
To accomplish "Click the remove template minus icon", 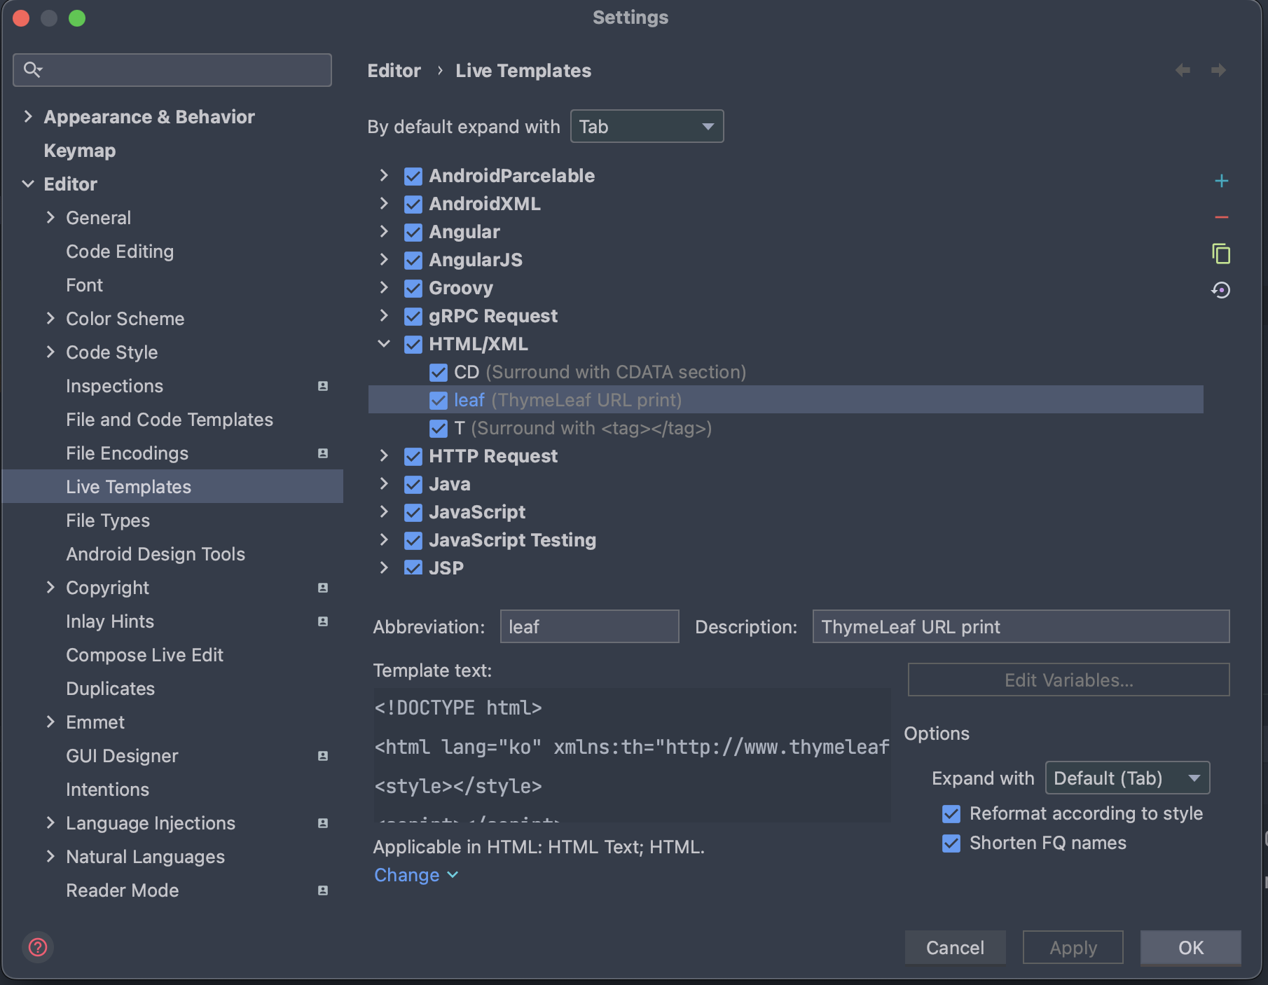I will pos(1221,217).
